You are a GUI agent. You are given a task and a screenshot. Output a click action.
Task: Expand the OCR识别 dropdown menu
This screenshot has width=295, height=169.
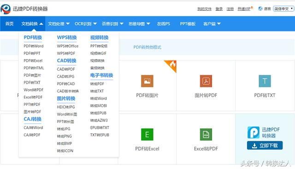(x=86, y=24)
